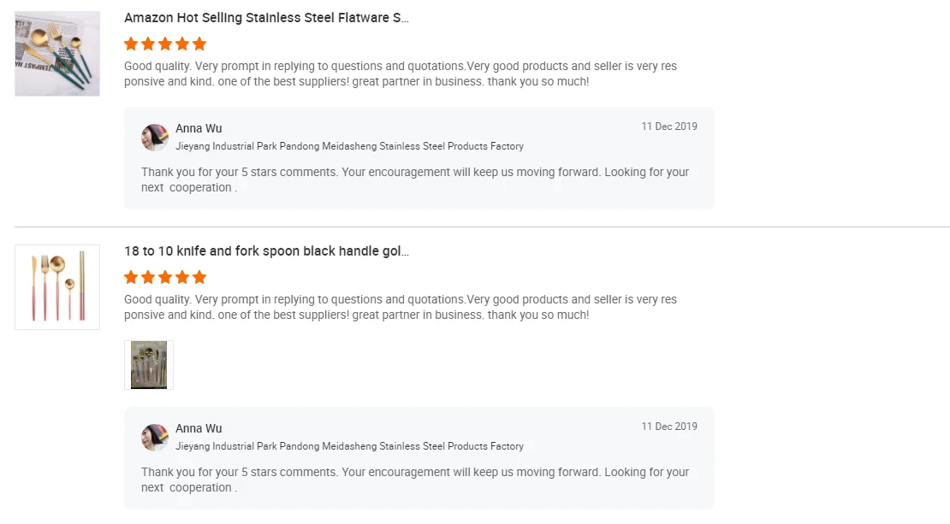Open the Jieyang factory name in knife and fork reply
The width and height of the screenshot is (950, 524).
pos(349,446)
